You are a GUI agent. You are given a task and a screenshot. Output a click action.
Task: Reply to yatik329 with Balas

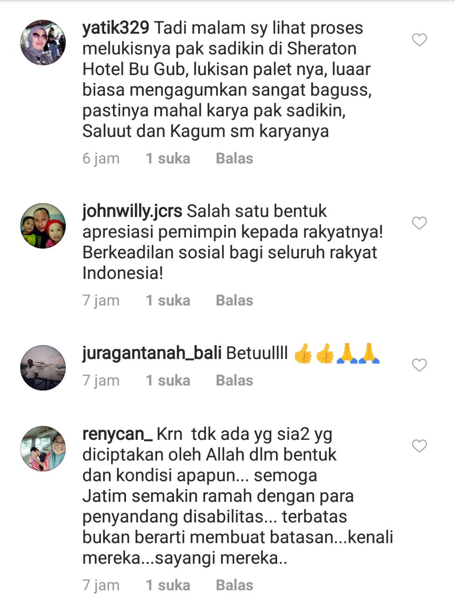tap(234, 159)
